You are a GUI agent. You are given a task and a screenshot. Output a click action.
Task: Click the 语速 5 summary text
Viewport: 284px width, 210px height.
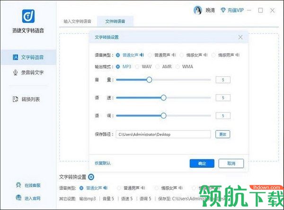[x=127, y=199]
